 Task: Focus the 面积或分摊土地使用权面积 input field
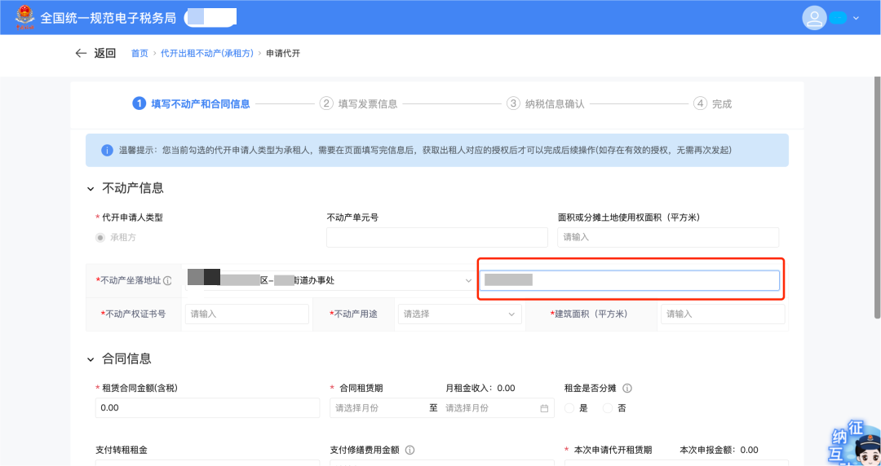(668, 238)
